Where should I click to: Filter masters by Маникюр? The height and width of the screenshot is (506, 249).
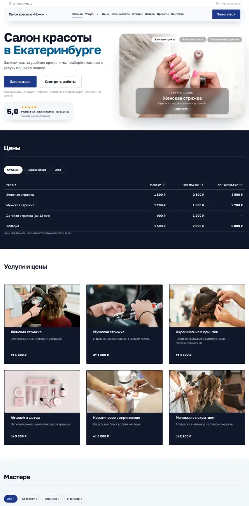coord(75,499)
